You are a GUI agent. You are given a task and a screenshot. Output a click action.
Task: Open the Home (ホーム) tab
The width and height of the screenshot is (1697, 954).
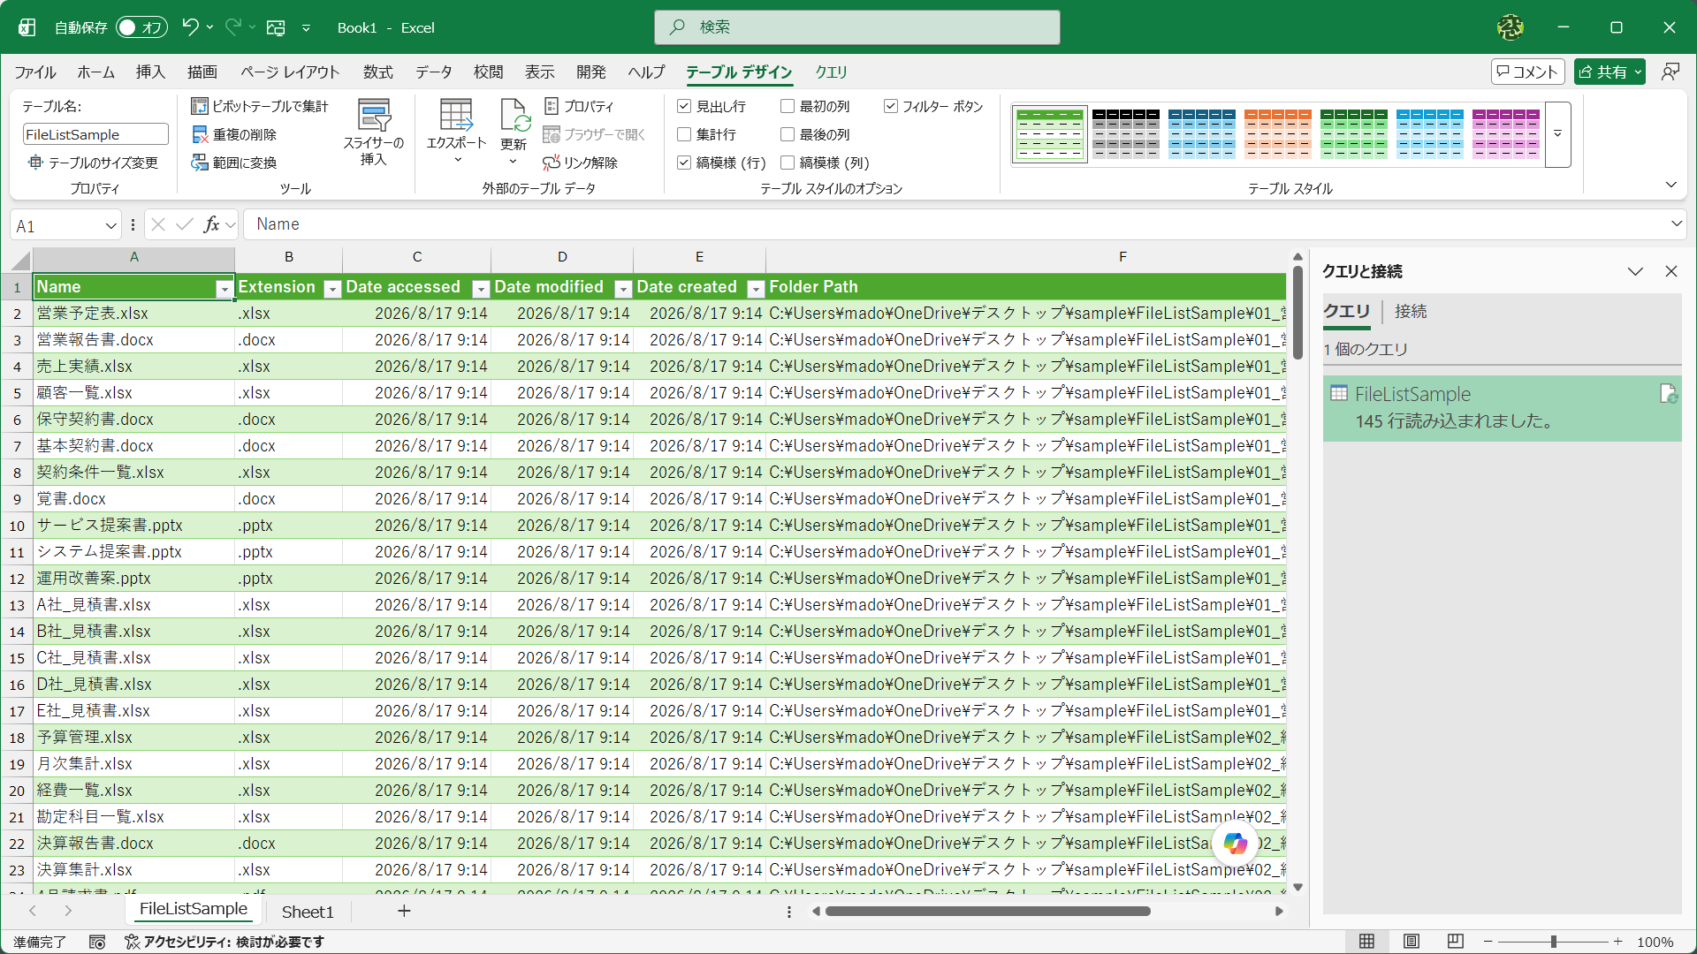point(95,72)
